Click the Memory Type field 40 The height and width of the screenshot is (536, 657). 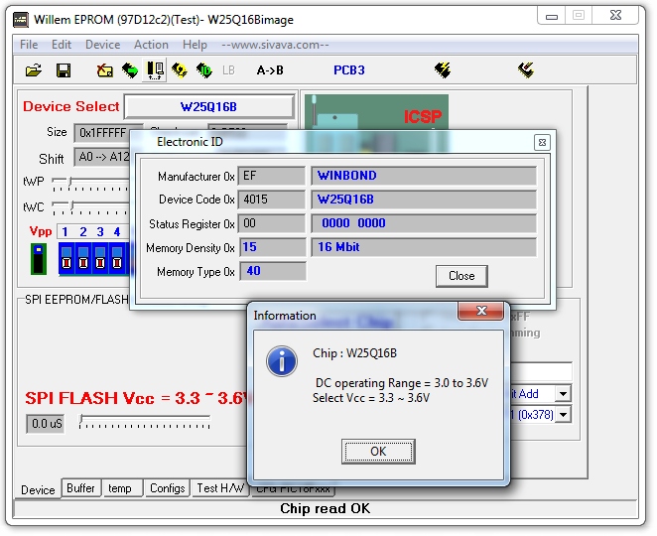[273, 271]
